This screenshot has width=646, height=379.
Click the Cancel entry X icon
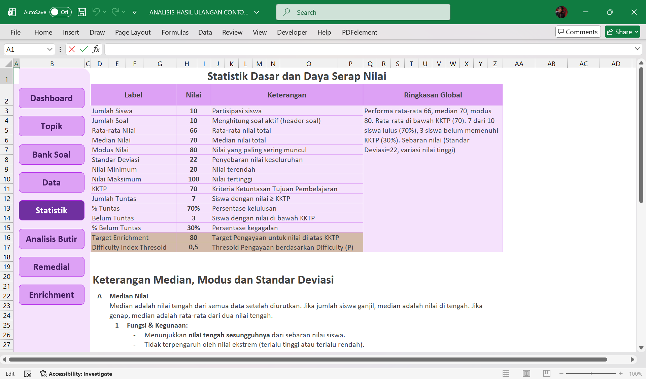pos(71,49)
